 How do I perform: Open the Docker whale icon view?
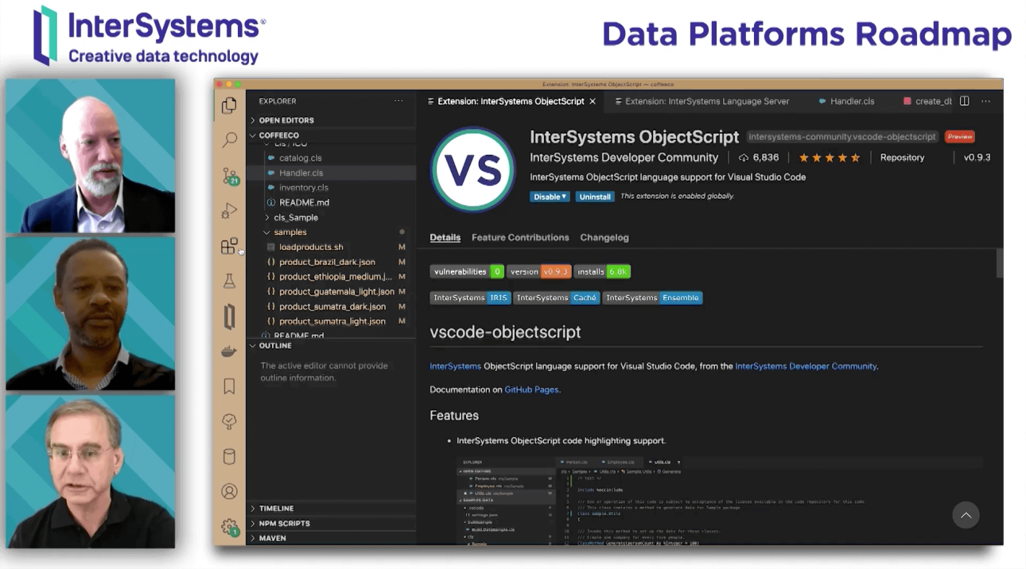tap(229, 352)
